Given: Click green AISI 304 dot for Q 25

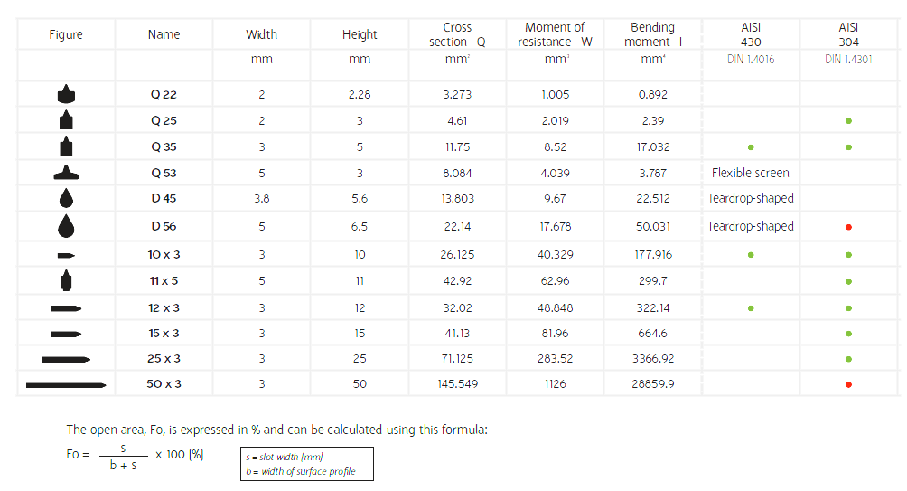Looking at the screenshot, I should pos(848,120).
